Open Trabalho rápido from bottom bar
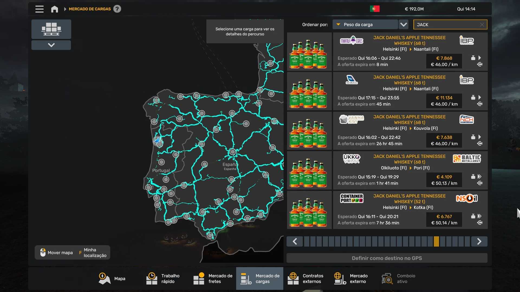This screenshot has width=520, height=292. [x=163, y=278]
